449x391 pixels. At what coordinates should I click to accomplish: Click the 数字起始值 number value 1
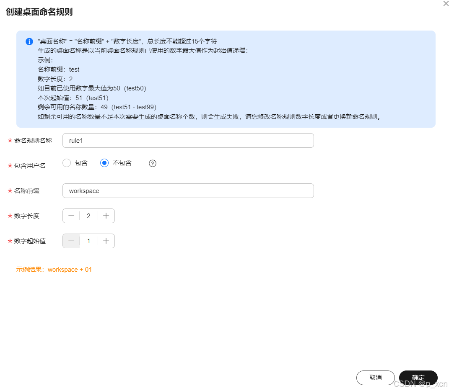coord(89,241)
